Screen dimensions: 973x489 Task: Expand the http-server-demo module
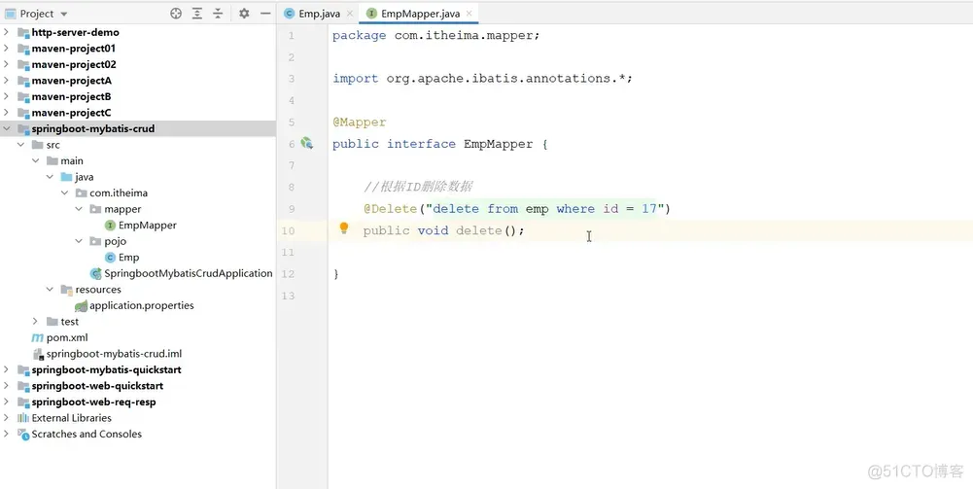6,32
